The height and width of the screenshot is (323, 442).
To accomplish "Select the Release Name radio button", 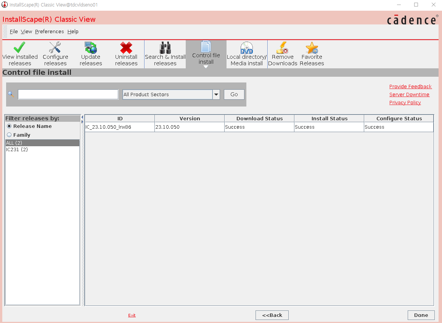I will point(8,126).
